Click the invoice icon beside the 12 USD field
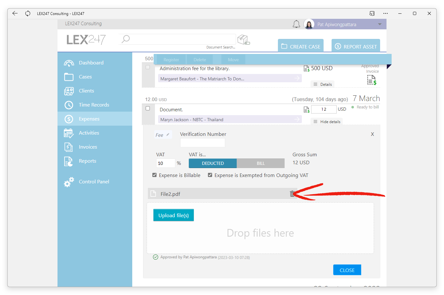The width and height of the screenshot is (444, 295). 306,110
